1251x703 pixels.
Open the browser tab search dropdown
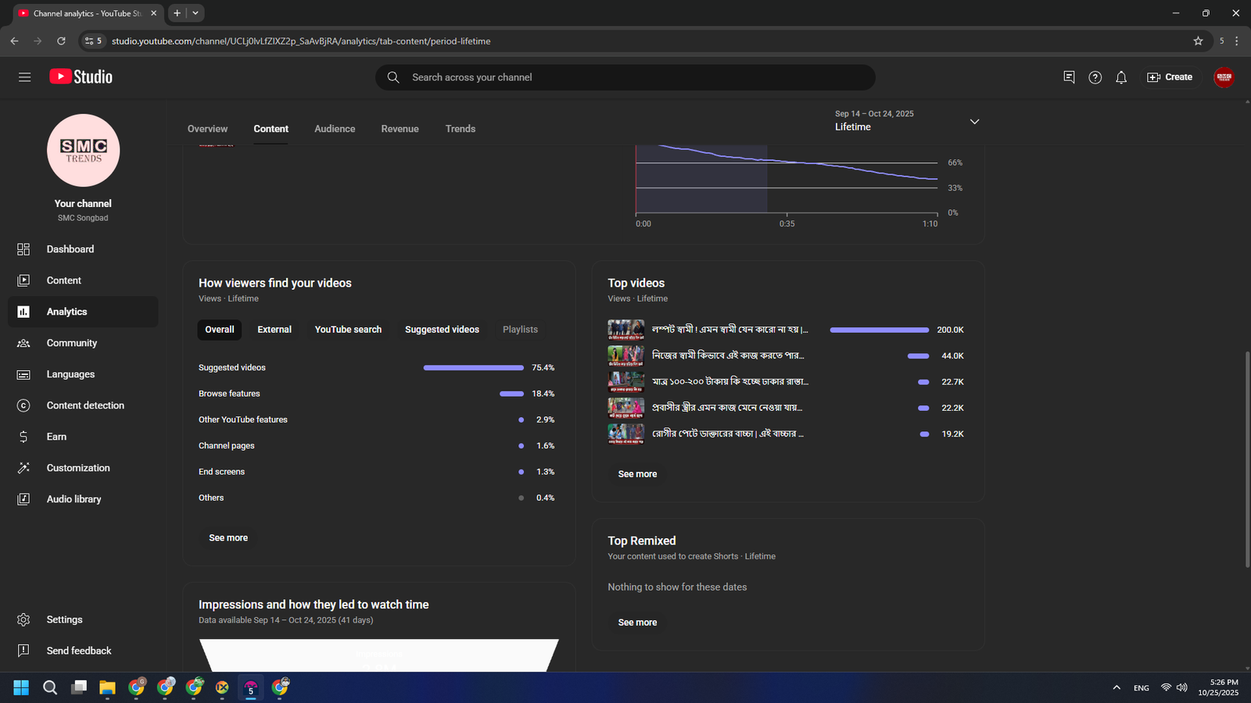point(195,13)
